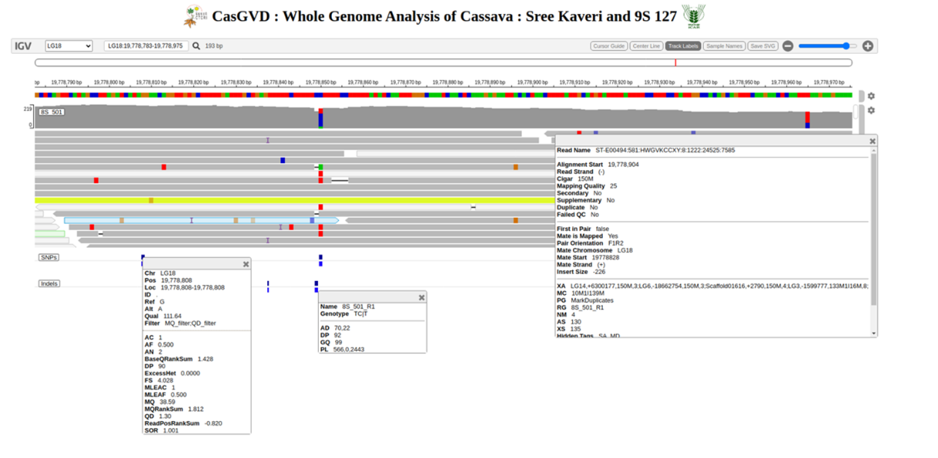Click up arrow of read popup scrollbar
This screenshot has height=458, width=938.
coord(873,151)
